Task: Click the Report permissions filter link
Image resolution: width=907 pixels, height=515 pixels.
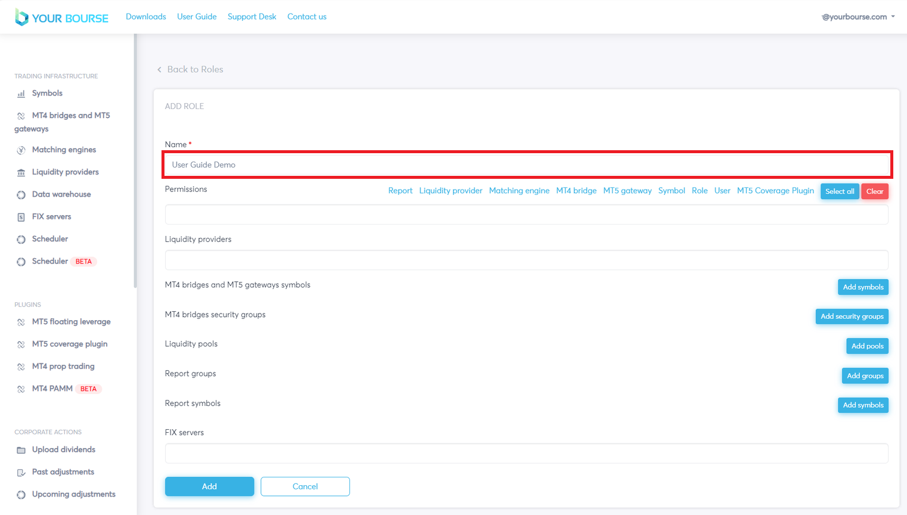Action: pyautogui.click(x=400, y=191)
